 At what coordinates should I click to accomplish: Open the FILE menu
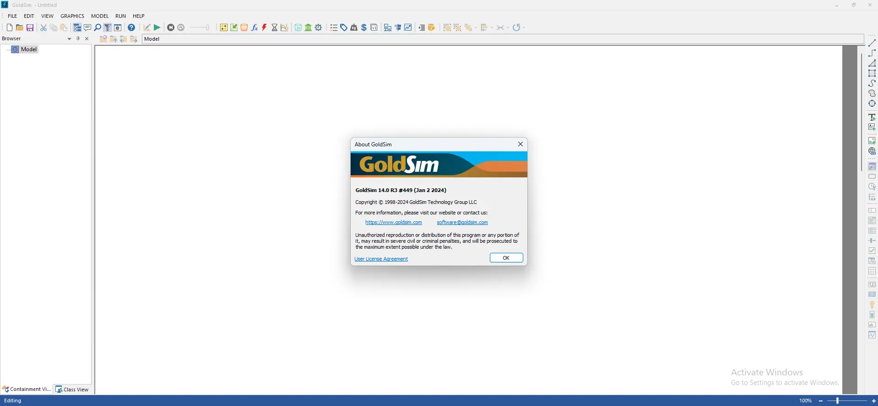click(x=12, y=16)
